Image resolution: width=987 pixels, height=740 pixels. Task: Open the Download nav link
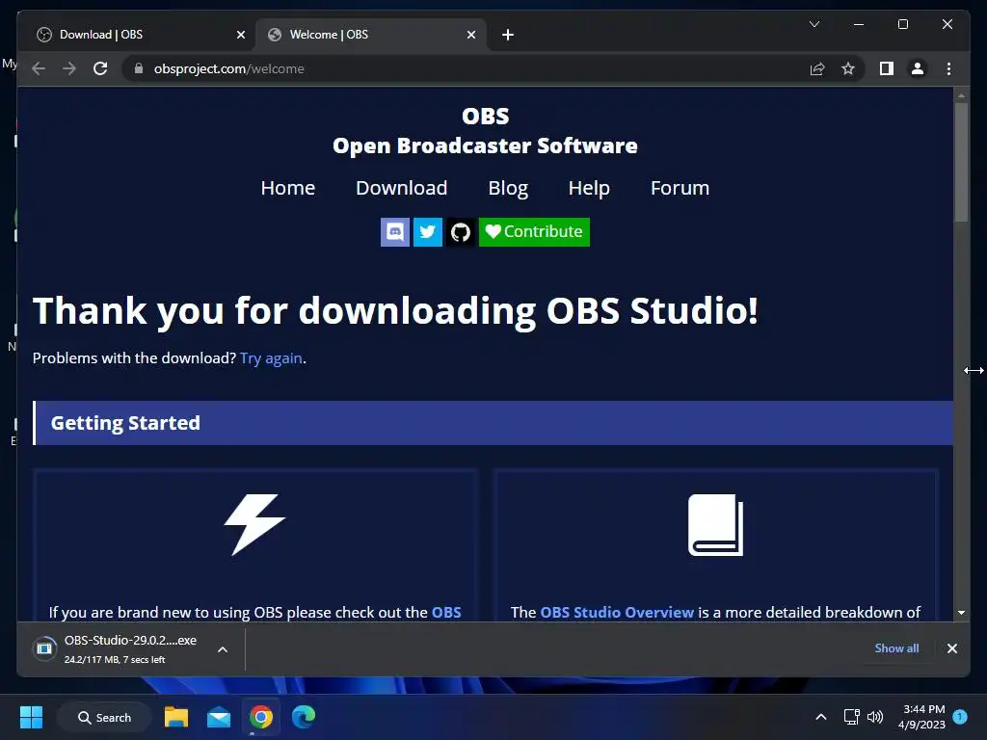pyautogui.click(x=402, y=188)
